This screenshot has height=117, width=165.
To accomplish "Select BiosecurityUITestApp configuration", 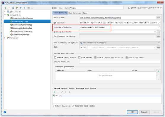I will (22, 31).
